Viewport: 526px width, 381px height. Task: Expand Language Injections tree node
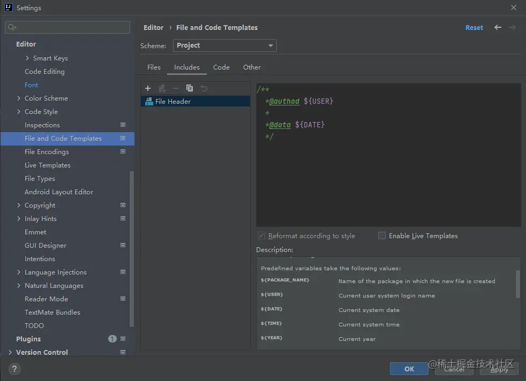[19, 272]
